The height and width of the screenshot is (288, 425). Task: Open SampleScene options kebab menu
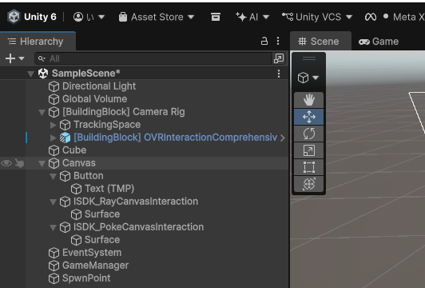(279, 74)
